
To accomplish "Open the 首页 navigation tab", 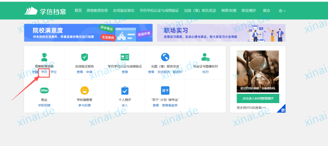I will (x=78, y=11).
